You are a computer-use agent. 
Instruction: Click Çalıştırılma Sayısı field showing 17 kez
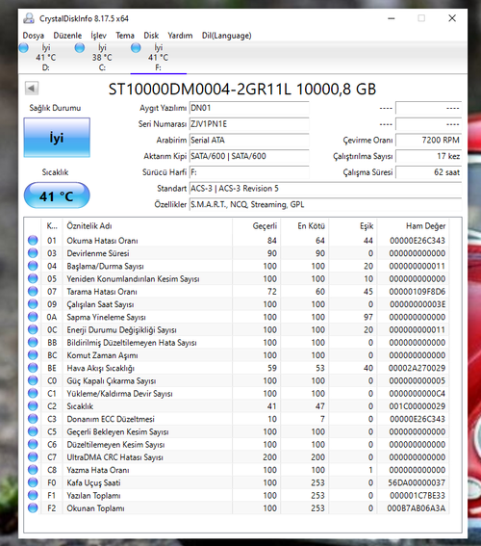(x=428, y=156)
